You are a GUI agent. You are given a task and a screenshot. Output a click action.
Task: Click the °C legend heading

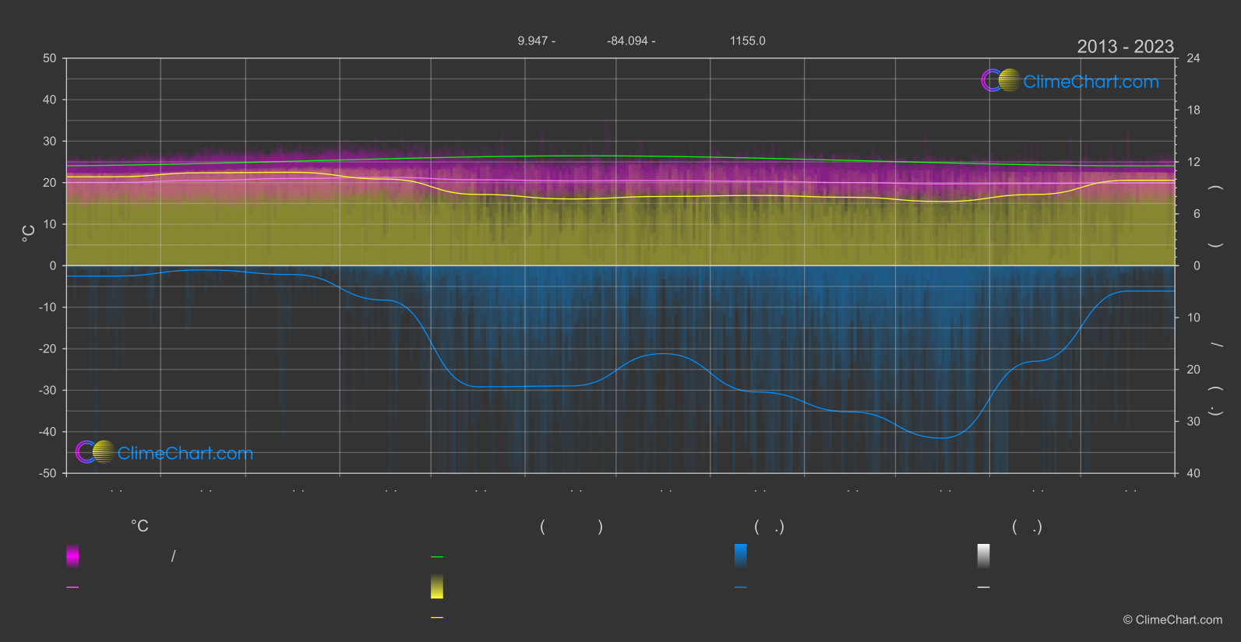[x=139, y=526]
